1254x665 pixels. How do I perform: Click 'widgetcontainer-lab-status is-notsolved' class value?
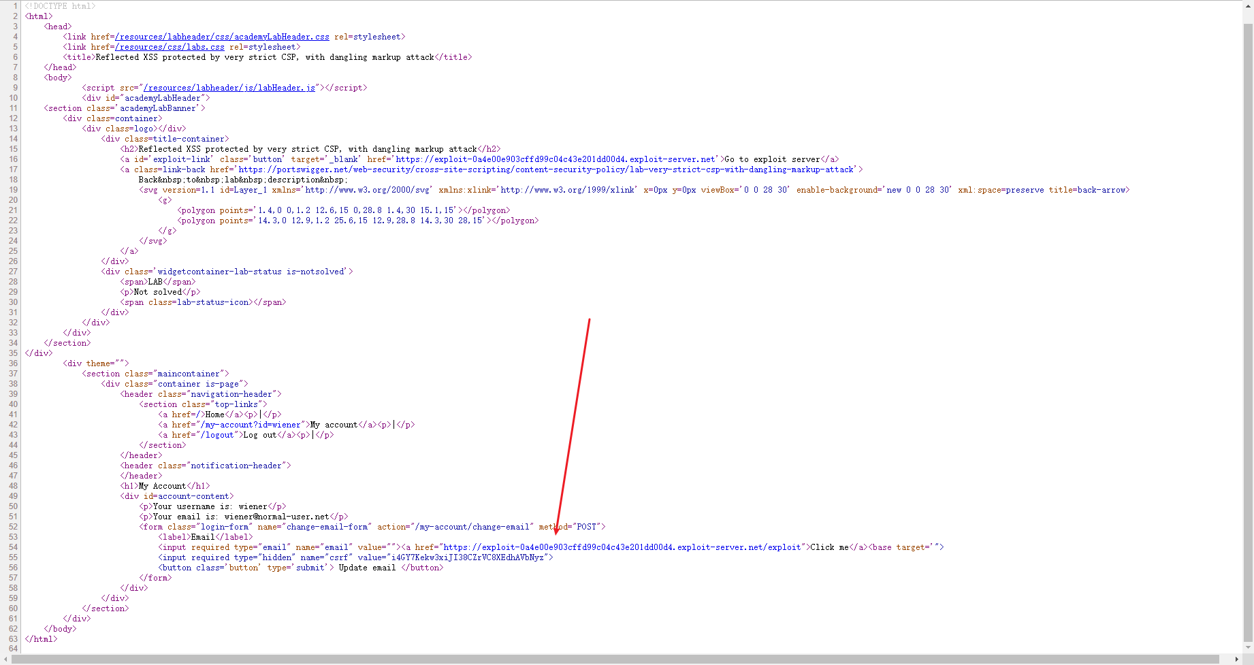tap(251, 272)
